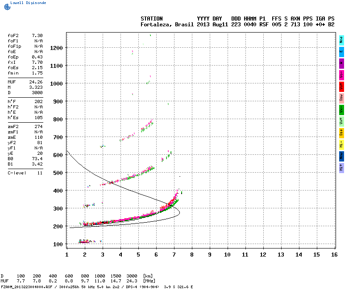Select the magenta Vo- legend swatch
Screen dimensions: 357x290
point(341,75)
